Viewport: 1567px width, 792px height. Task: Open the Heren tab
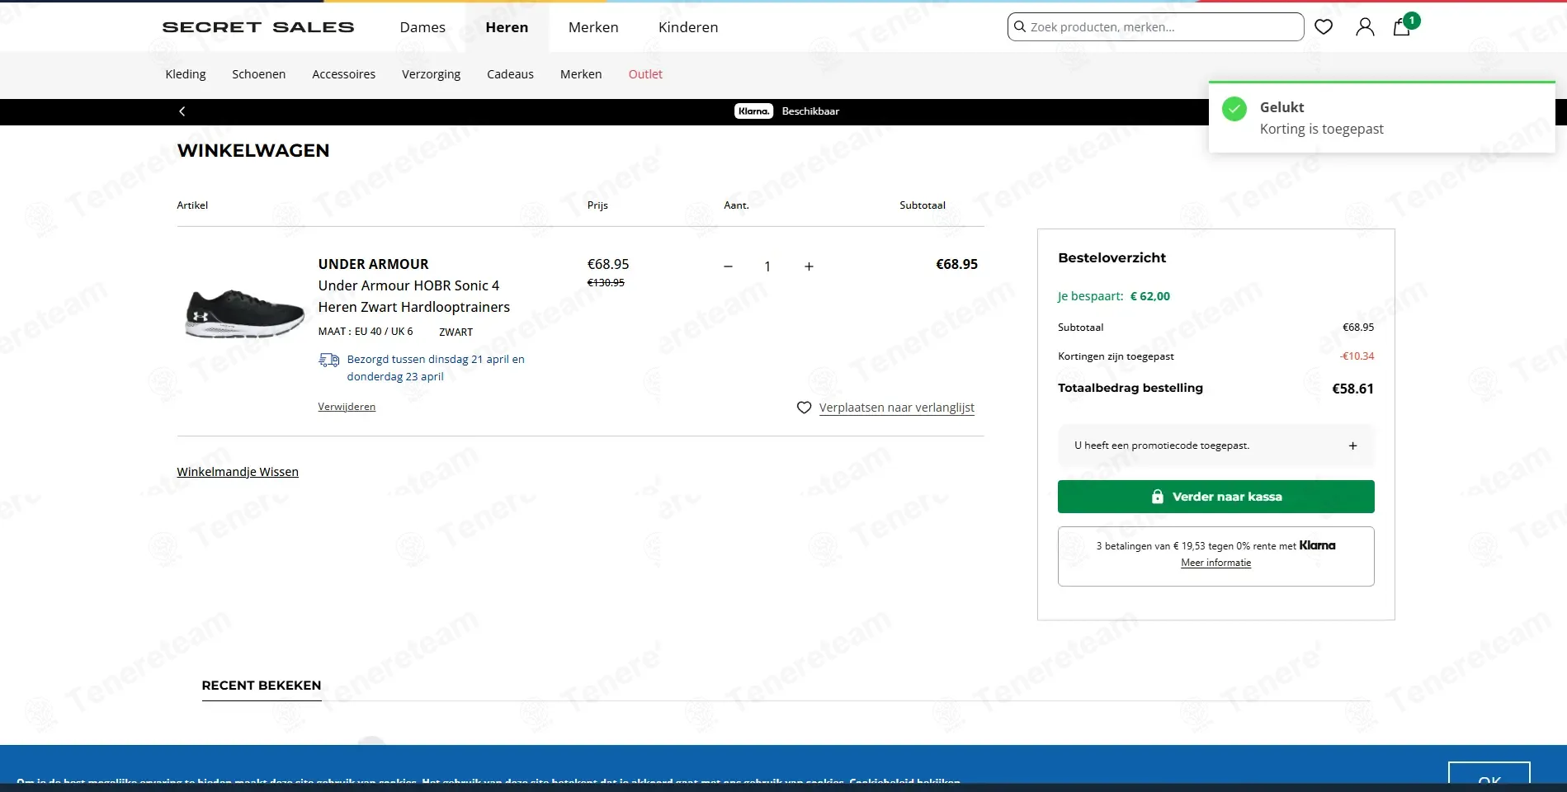click(x=507, y=27)
